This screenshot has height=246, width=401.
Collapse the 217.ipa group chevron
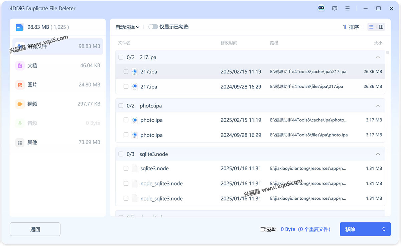(x=378, y=57)
